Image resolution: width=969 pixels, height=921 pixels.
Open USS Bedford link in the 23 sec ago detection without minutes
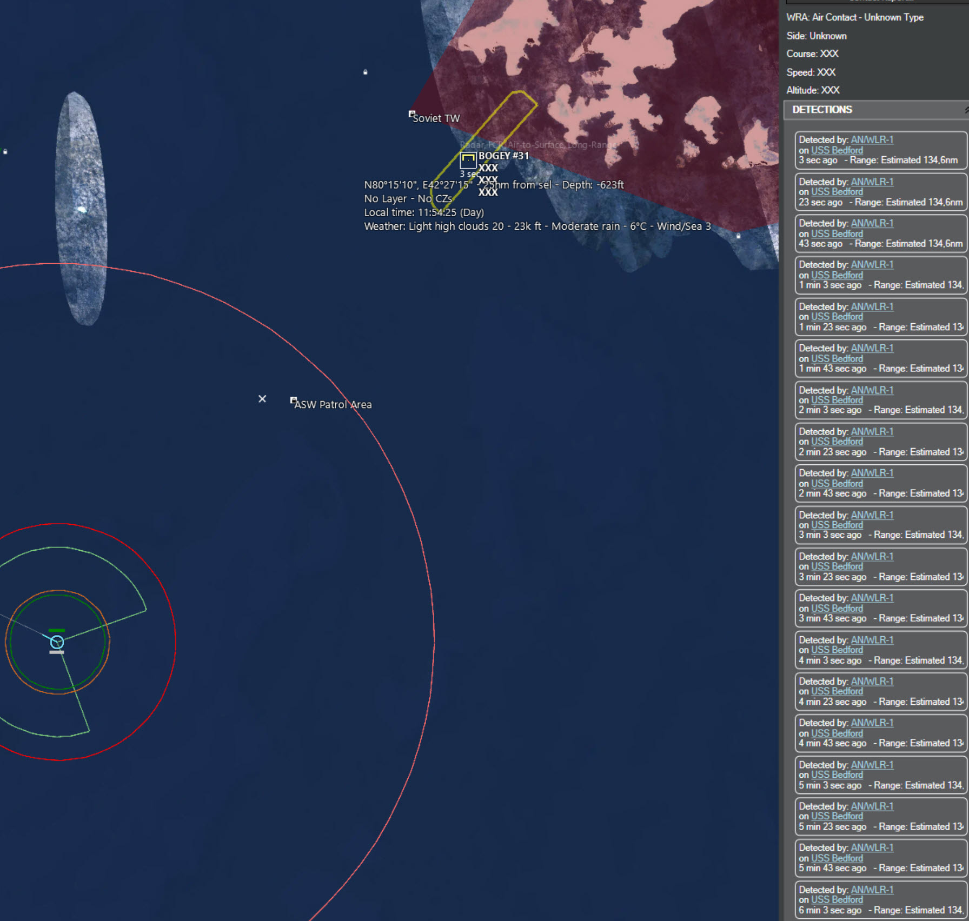[x=837, y=192]
